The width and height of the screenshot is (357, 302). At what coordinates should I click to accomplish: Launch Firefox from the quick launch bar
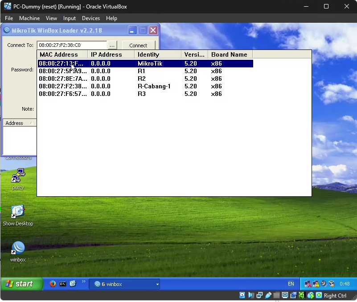pyautogui.click(x=53, y=284)
